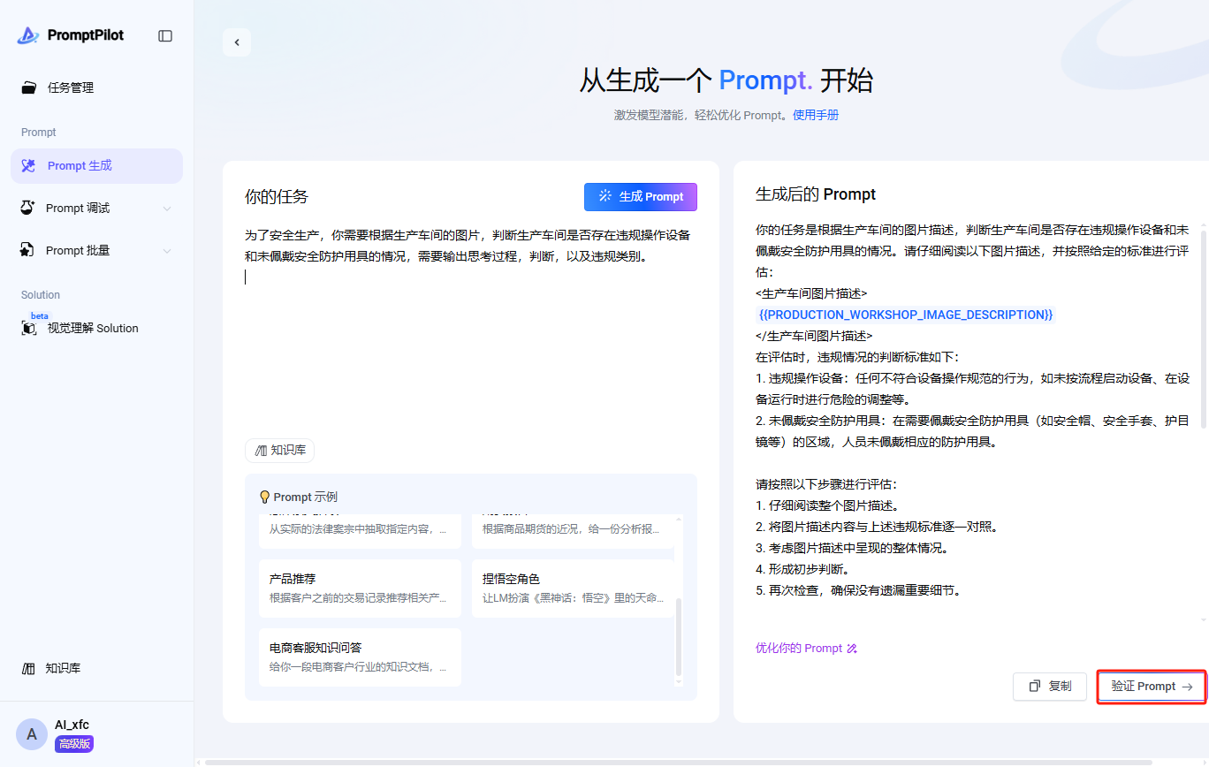Expand the Prompt 调试 chevron

point(167,209)
